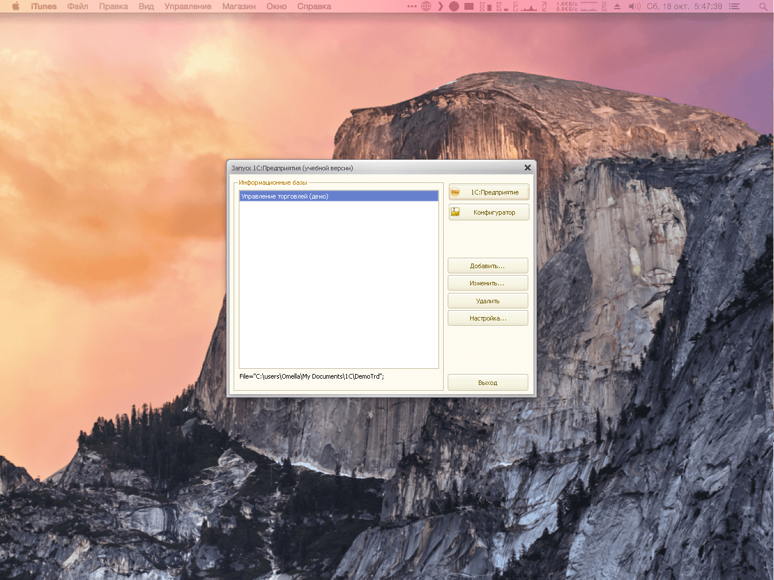The width and height of the screenshot is (774, 580).
Task: Open the Файл menu
Action: [x=78, y=6]
